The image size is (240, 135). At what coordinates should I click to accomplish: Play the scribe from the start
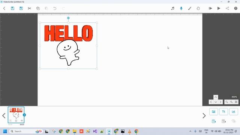click(219, 8)
